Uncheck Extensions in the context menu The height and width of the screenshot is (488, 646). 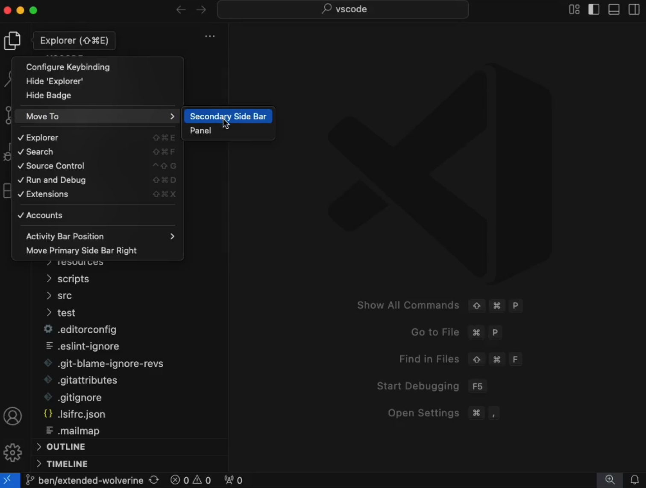[x=98, y=194]
